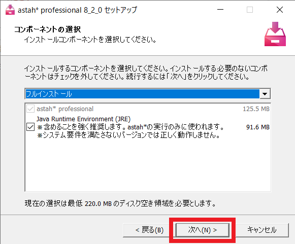Viewport: 295px width, 244px height.
Task: Toggle the Java Runtime Environment checkbox
Action: click(x=30, y=127)
